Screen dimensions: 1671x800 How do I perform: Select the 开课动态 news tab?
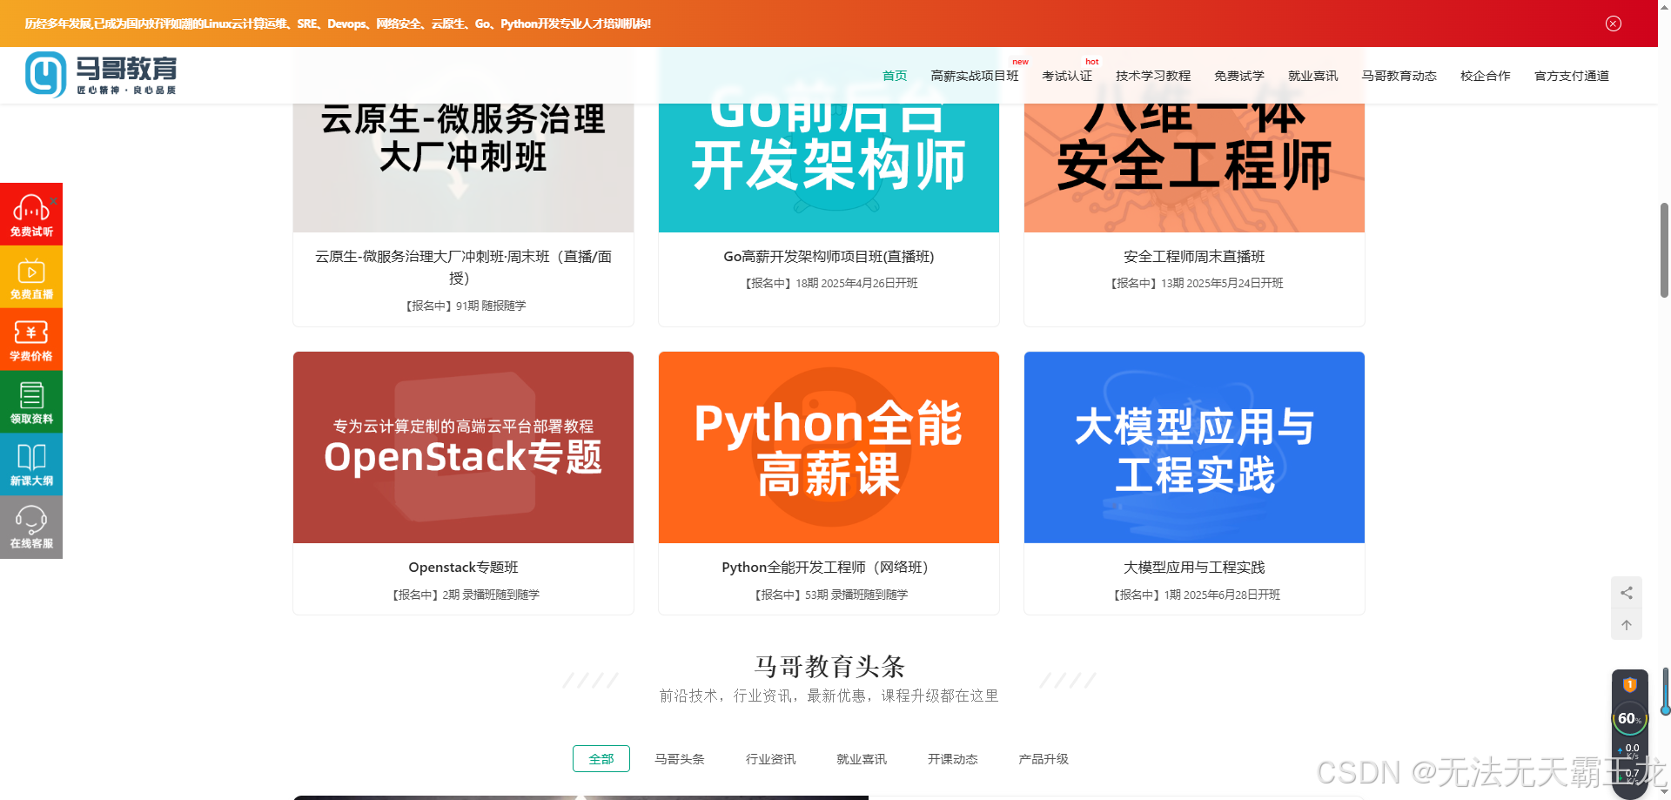[953, 759]
